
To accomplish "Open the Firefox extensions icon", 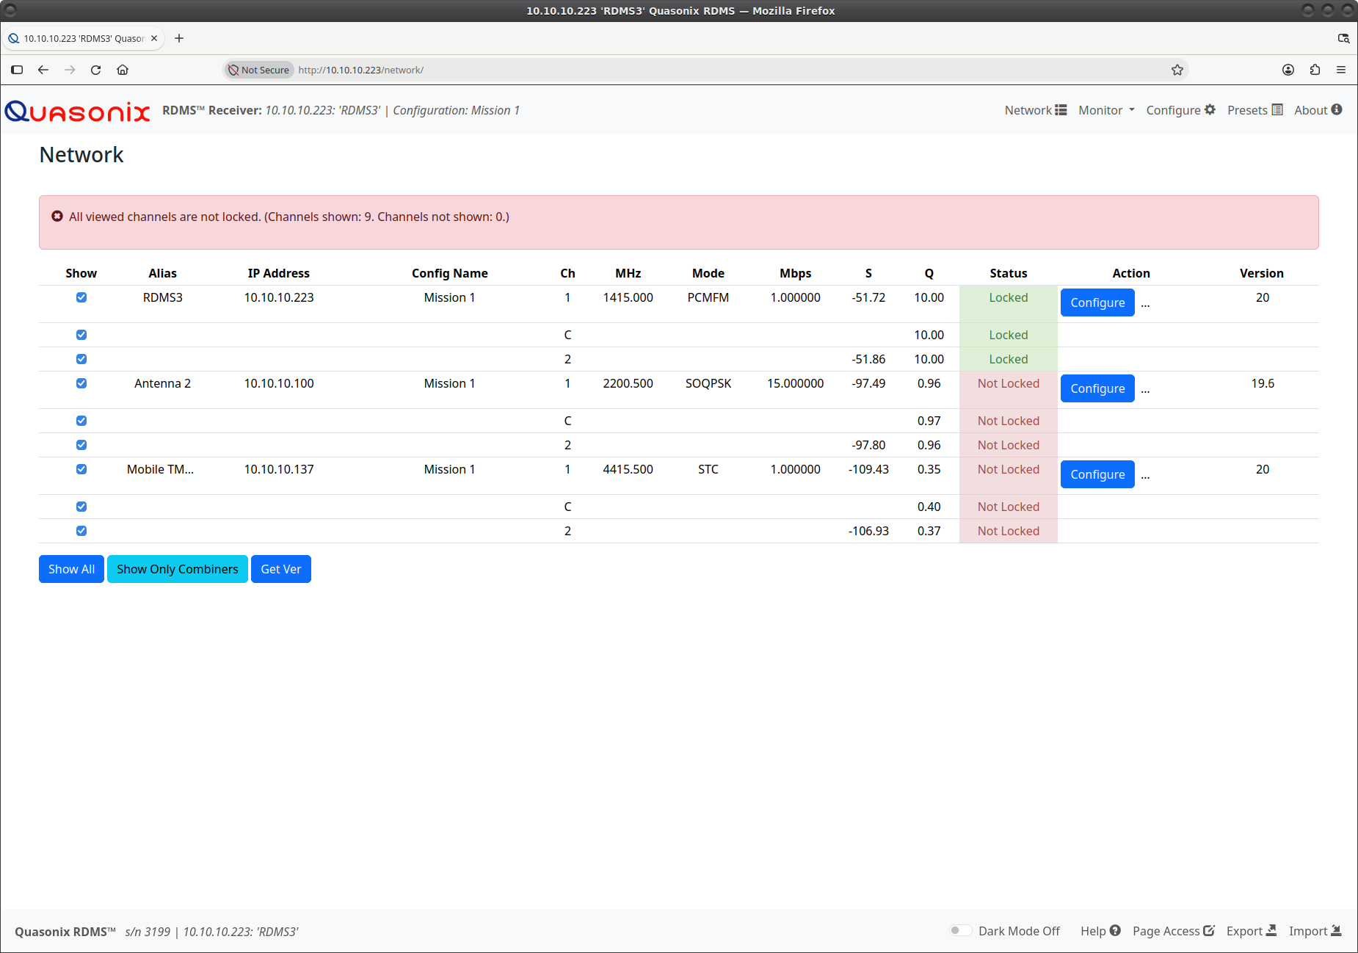I will pos(1315,70).
